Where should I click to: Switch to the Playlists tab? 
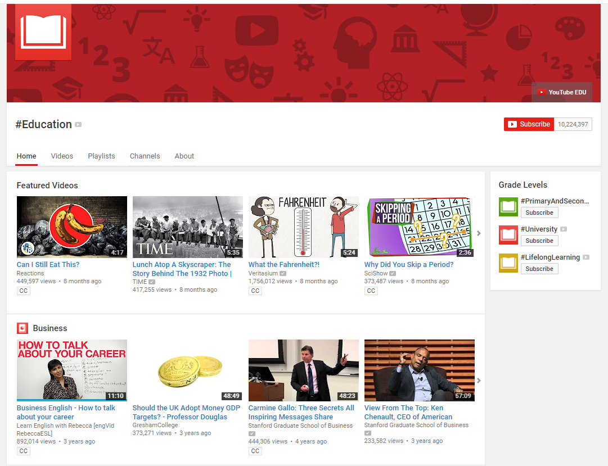(x=102, y=156)
